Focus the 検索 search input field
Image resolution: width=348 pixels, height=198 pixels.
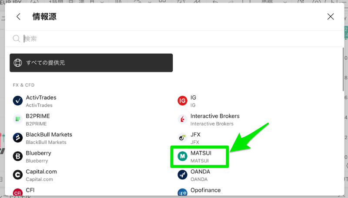tap(174, 39)
